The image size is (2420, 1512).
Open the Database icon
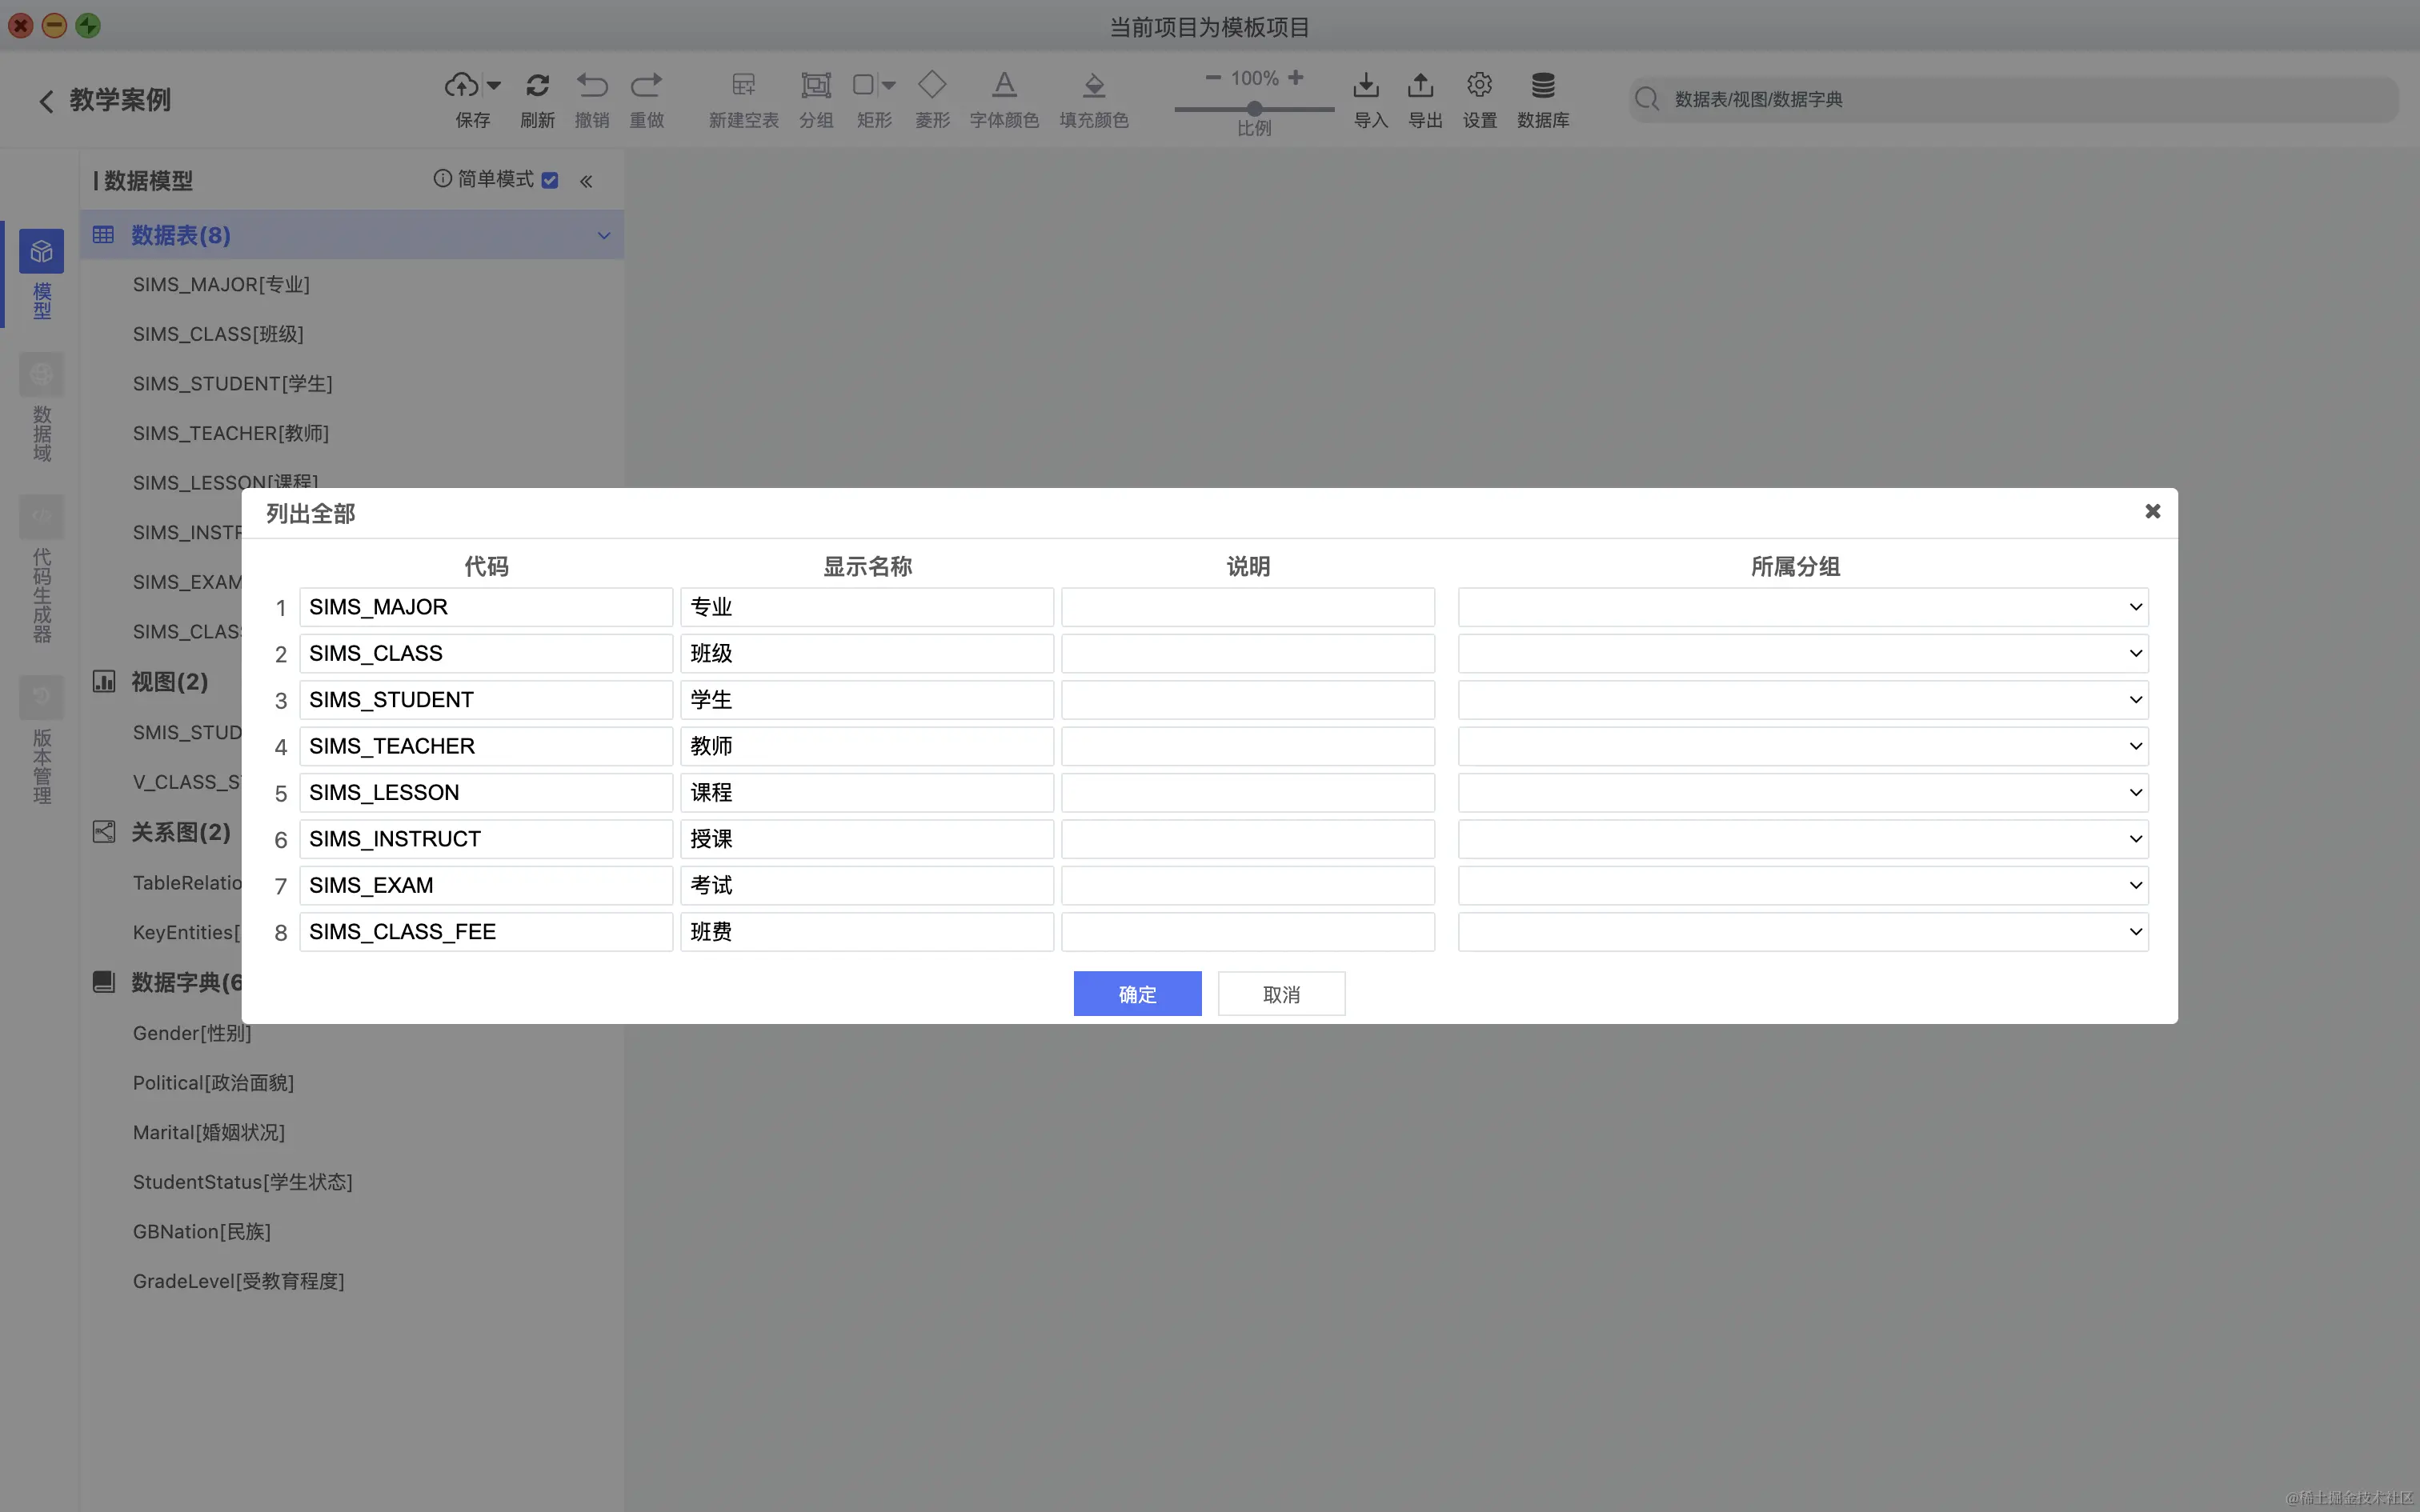1543,85
